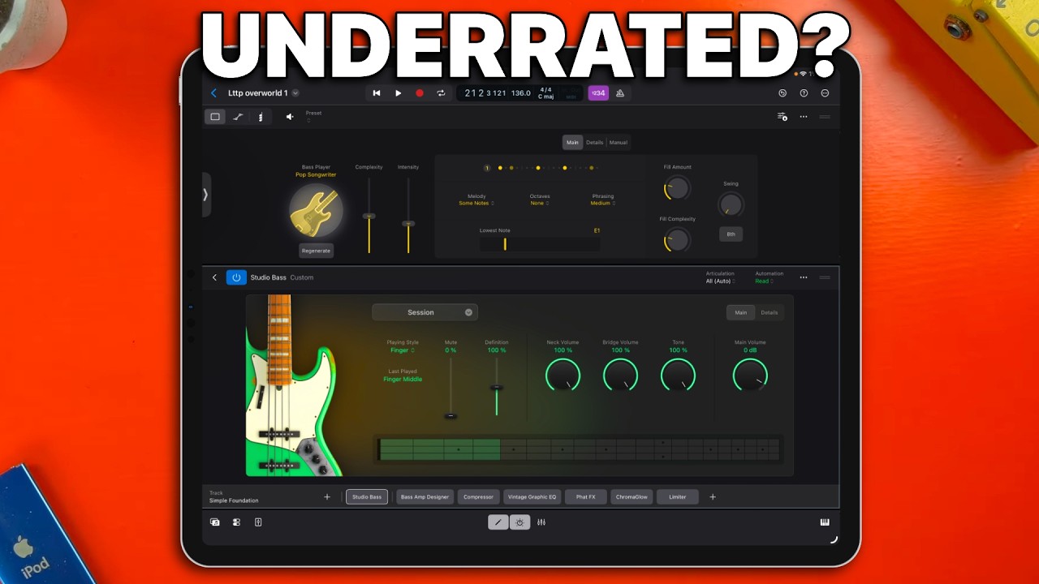The height and width of the screenshot is (584, 1039).
Task: Click the Neck Volume knob
Action: coord(563,376)
